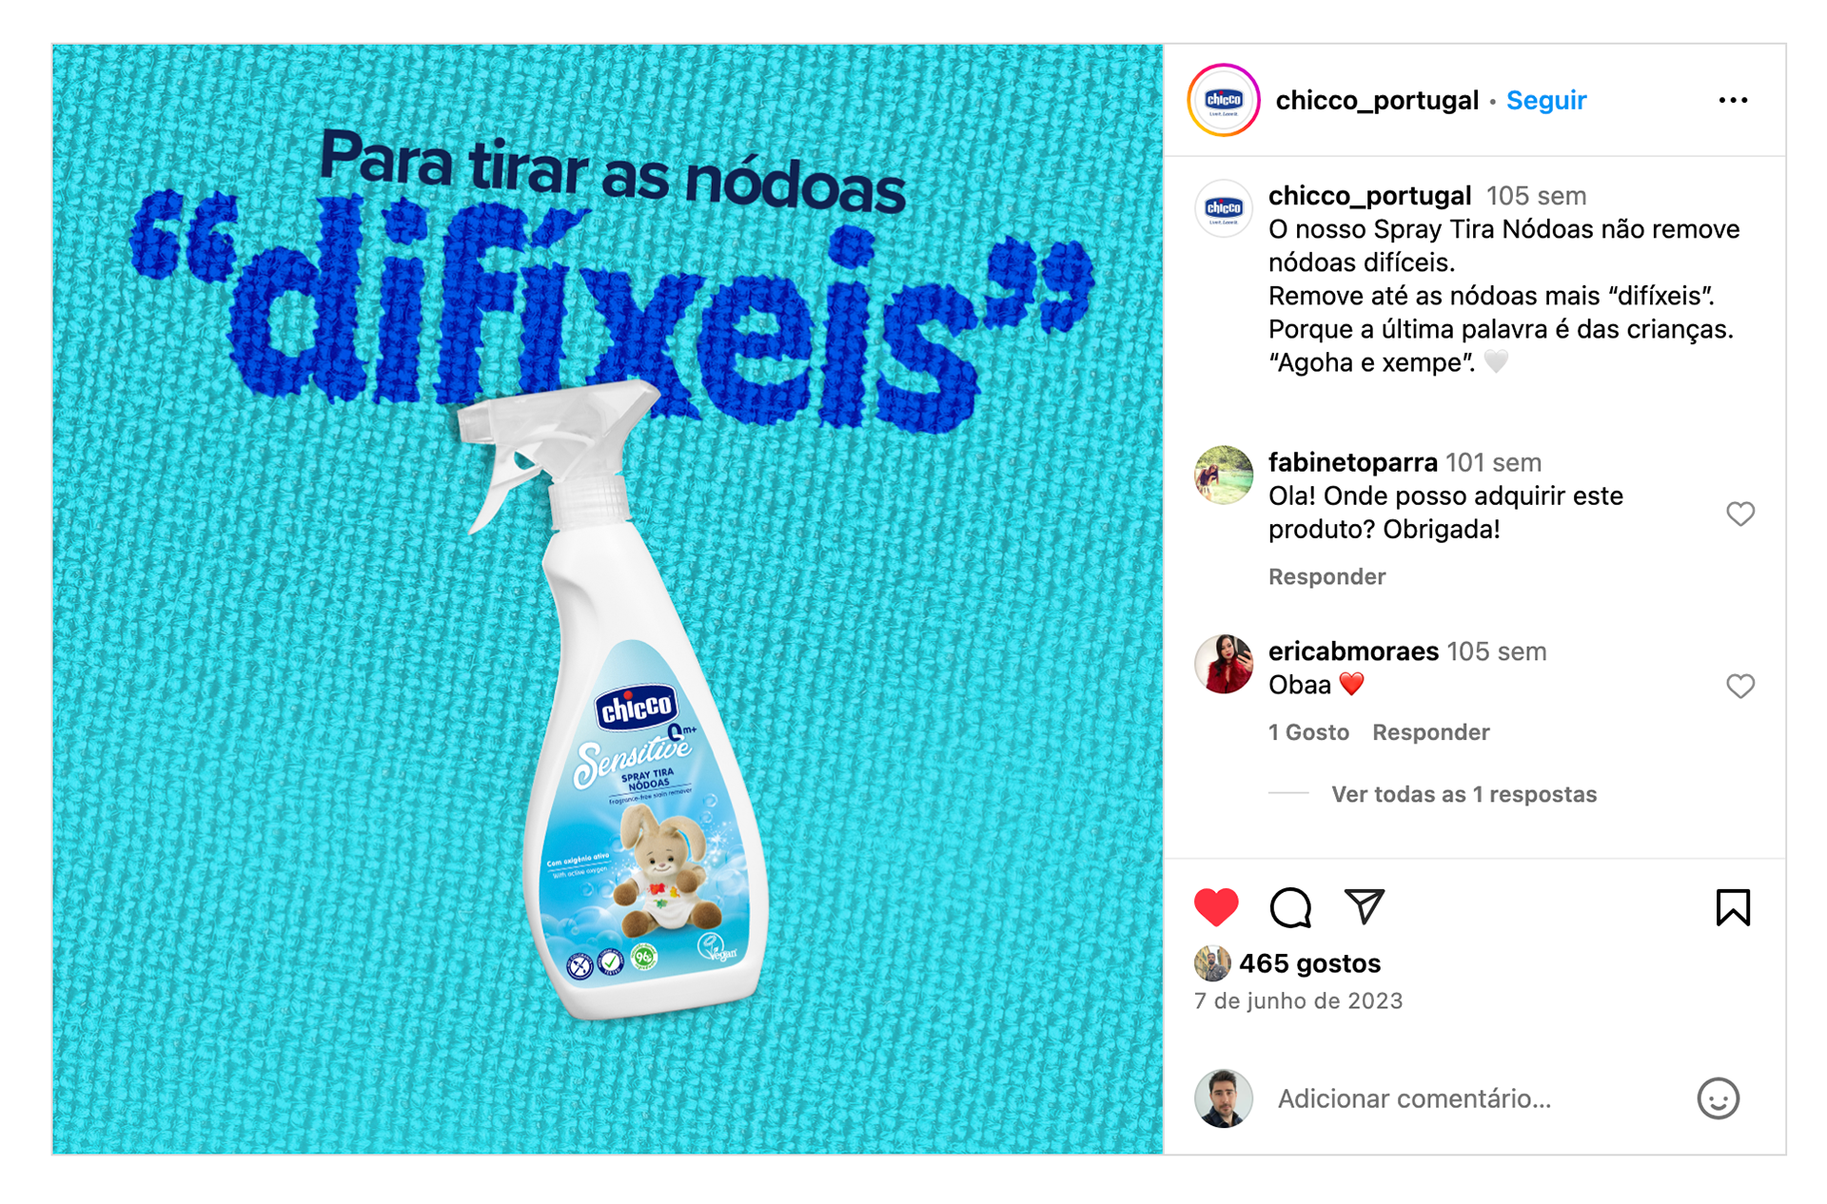1827x1204 pixels.
Task: Open emoji picker smiley icon
Action: [1718, 1098]
